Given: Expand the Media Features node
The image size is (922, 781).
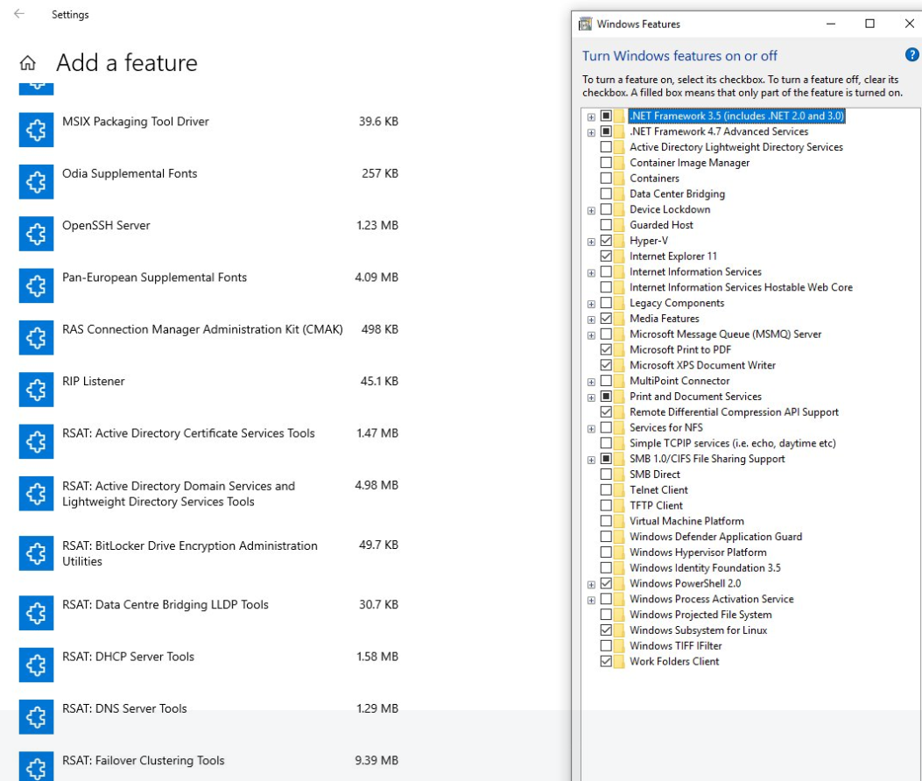Looking at the screenshot, I should coord(591,320).
